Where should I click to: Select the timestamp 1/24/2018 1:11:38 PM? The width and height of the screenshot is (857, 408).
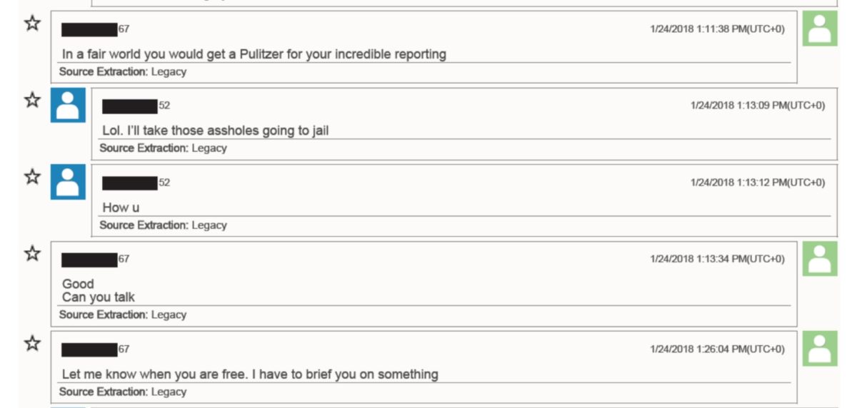pyautogui.click(x=717, y=29)
